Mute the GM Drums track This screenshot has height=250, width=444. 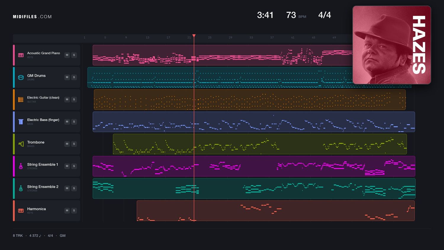point(67,77)
